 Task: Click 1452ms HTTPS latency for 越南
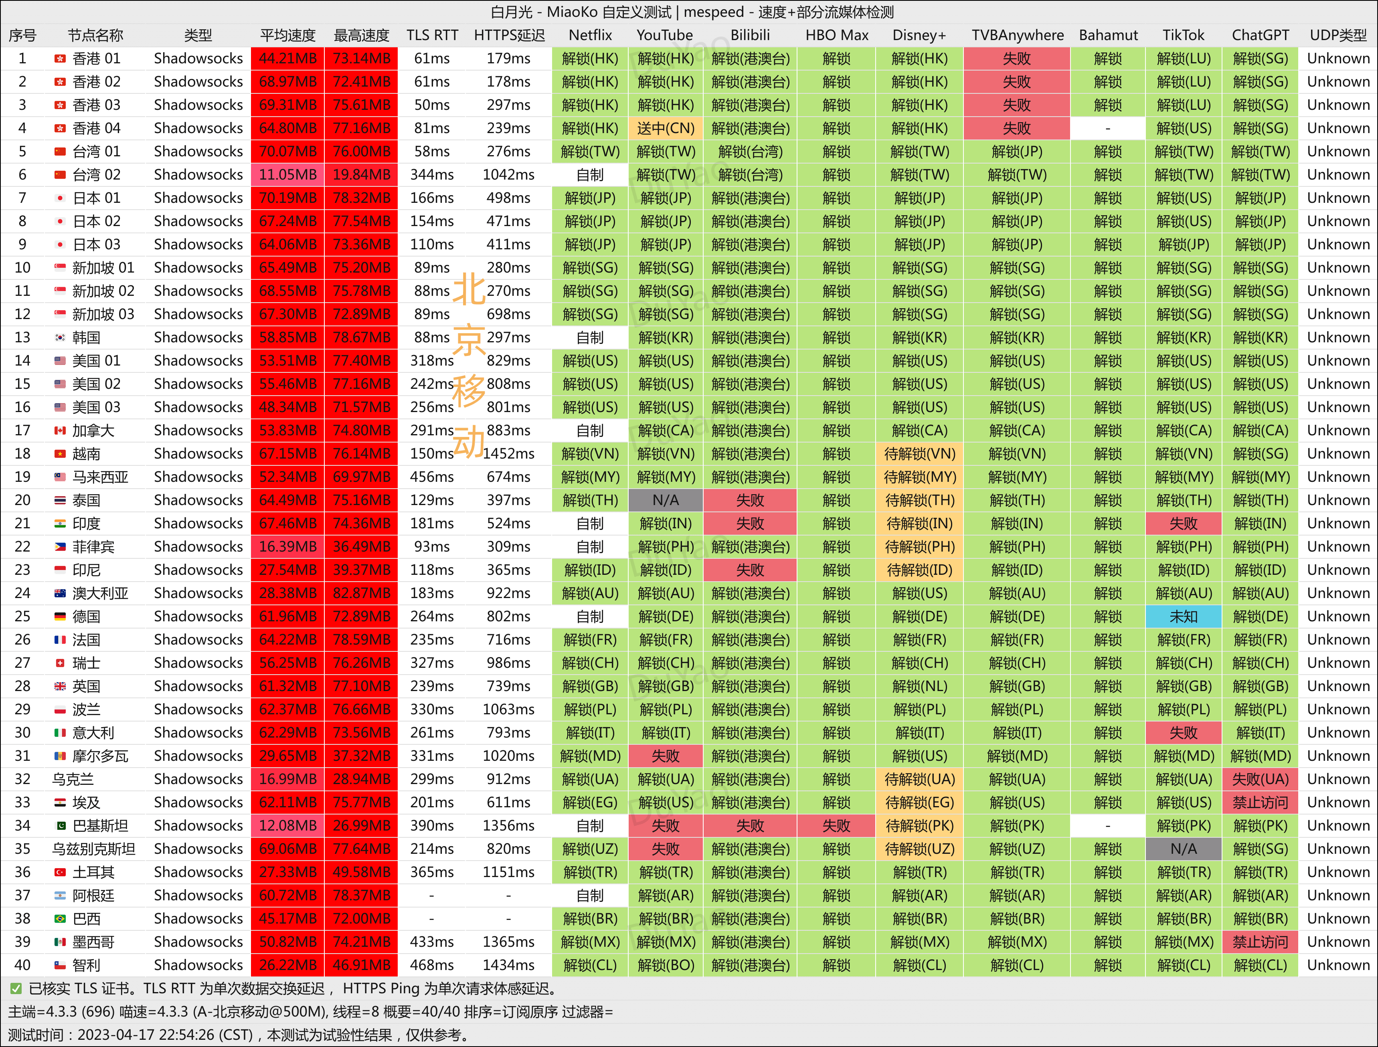point(508,454)
